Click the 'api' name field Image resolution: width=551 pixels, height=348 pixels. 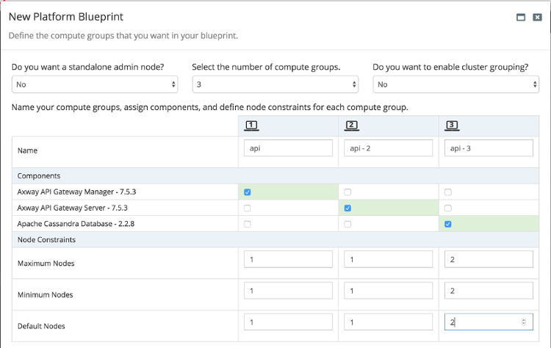(288, 148)
